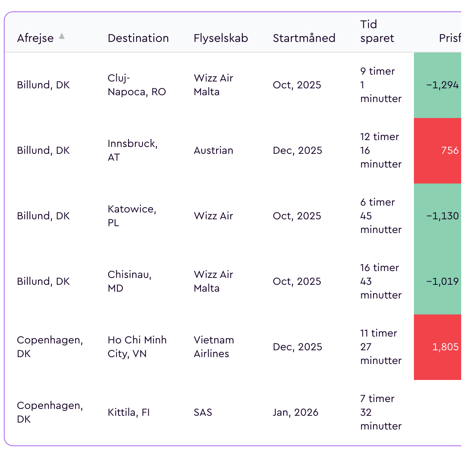
Task: Click the sort arrow beside Afrejse
Action: tap(62, 36)
